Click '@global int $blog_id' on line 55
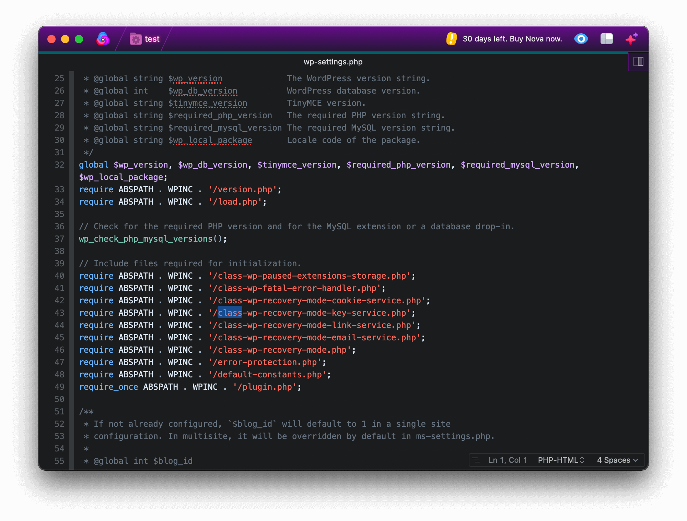This screenshot has width=687, height=521. [143, 461]
